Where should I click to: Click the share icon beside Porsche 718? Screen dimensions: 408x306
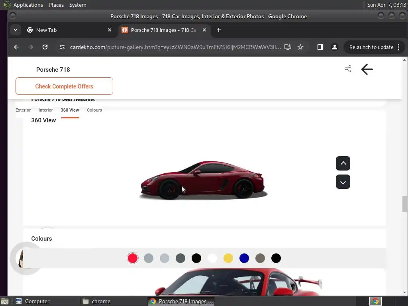tap(347, 69)
